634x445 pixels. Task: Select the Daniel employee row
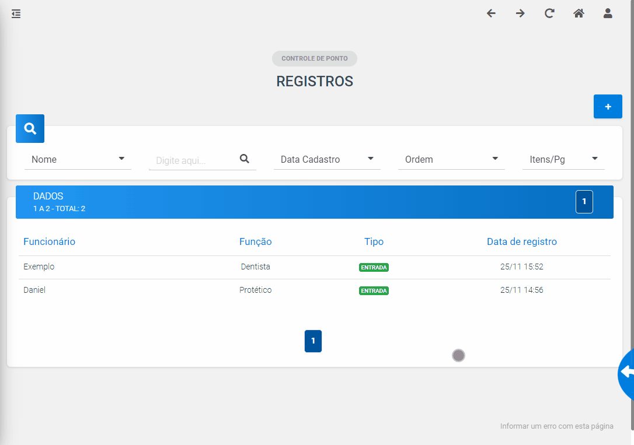315,290
